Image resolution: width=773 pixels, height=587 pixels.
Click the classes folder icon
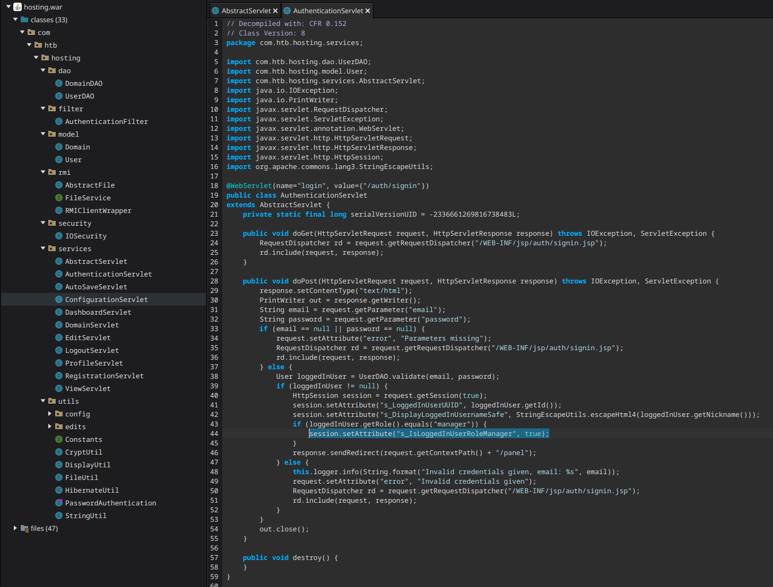24,20
